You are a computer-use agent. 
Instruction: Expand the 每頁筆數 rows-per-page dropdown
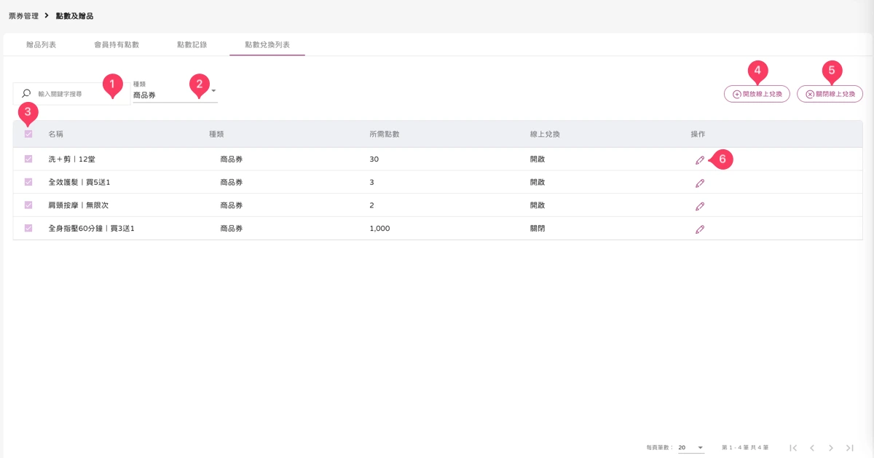point(691,447)
